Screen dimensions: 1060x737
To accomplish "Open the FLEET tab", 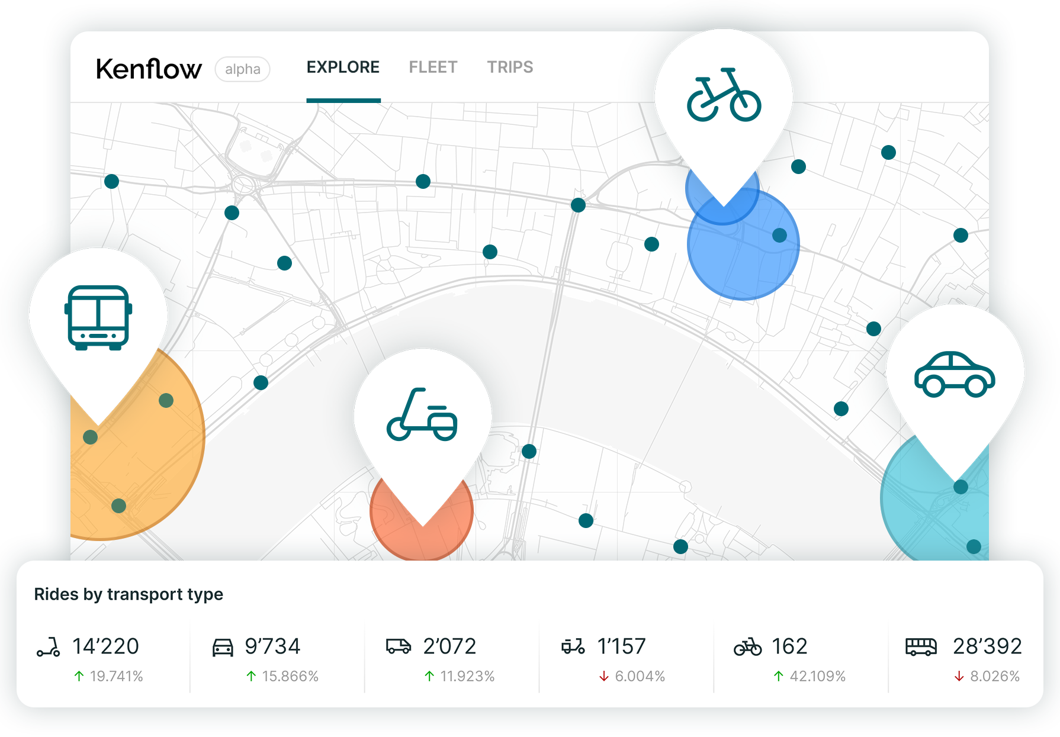I will coord(433,67).
